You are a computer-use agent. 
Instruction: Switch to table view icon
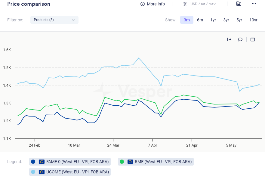pyautogui.click(x=253, y=39)
